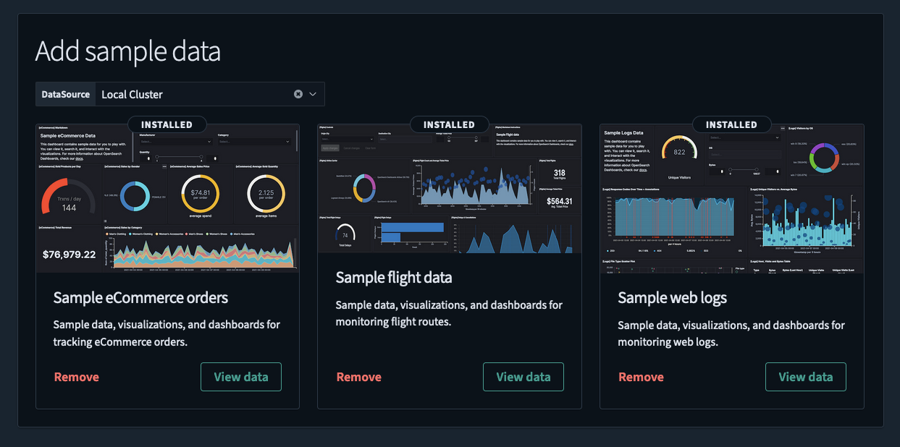Screen dimensions: 900x447
Task: Select the 'Sample eCommerce orders' title
Action: 141,297
